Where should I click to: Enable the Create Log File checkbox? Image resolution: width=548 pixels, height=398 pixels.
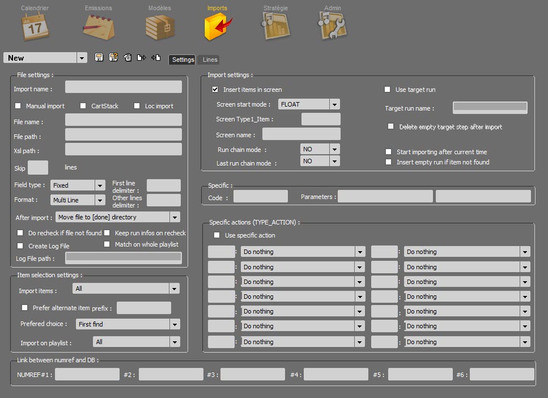point(20,246)
